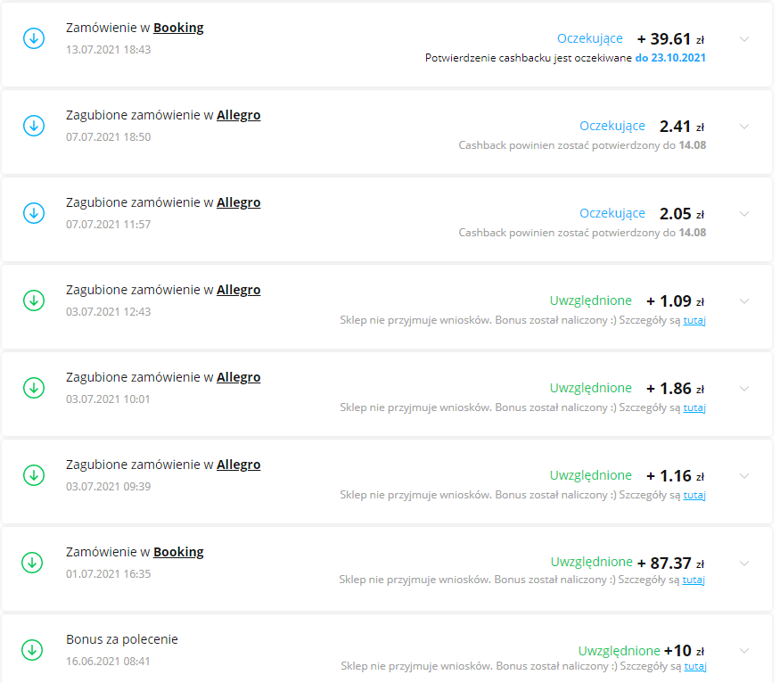The image size is (780, 683).
Task: Click the green arrow icon of 03.07.2021 10:01 order
Action: click(33, 388)
